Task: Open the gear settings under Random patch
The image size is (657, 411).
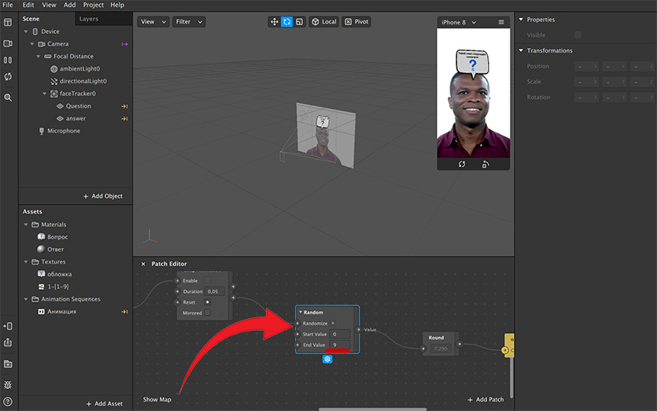Action: pos(328,359)
